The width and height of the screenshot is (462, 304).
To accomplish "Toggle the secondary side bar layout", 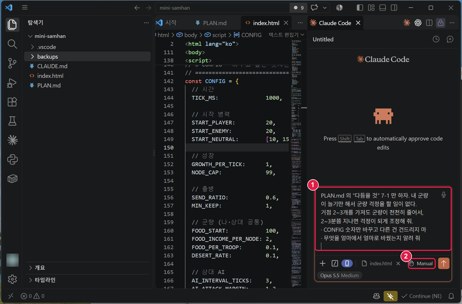I will 394,8.
